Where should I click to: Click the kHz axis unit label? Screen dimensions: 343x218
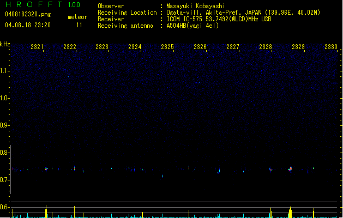coord(5,44)
